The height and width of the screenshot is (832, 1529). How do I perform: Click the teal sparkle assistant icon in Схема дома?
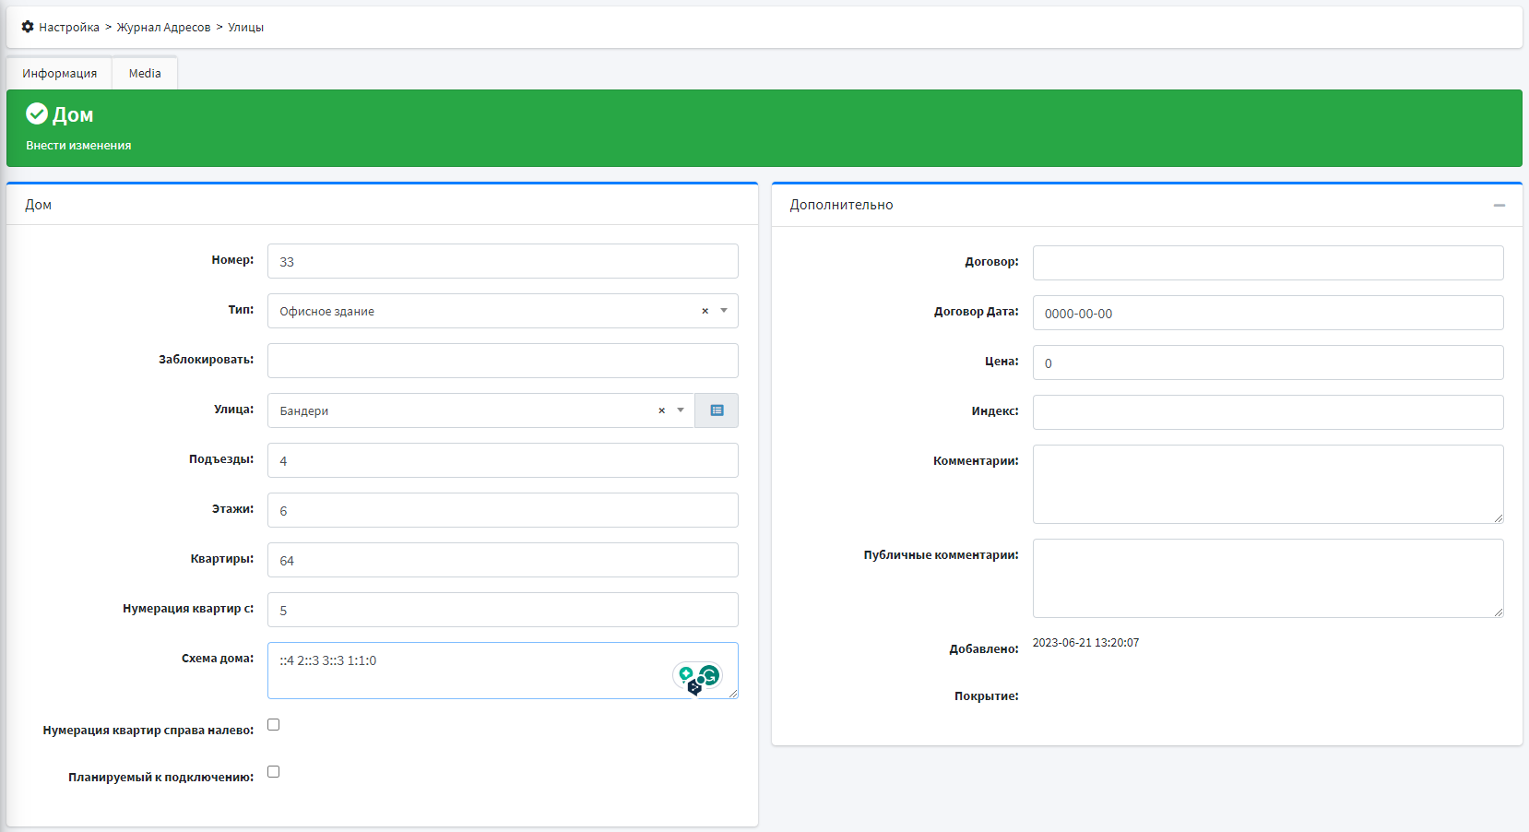point(685,674)
